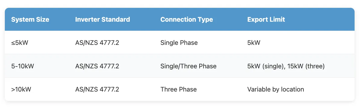
Task: Click the 5kW export limit cell
Action: tap(254, 43)
